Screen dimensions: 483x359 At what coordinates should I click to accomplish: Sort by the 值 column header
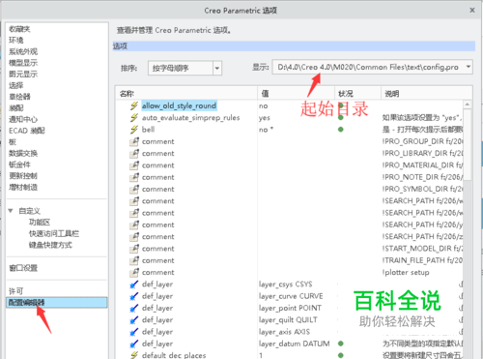click(x=296, y=94)
